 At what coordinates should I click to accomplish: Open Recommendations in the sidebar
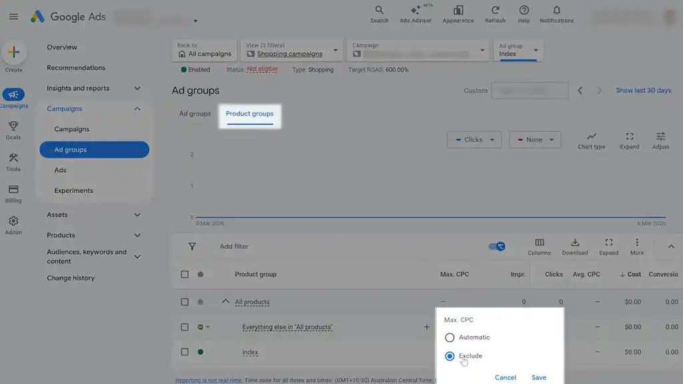(76, 67)
